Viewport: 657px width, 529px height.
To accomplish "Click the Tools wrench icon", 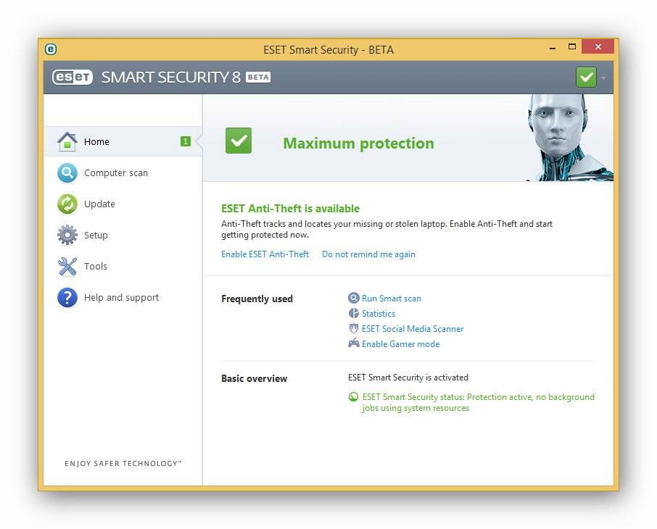I will [x=67, y=267].
